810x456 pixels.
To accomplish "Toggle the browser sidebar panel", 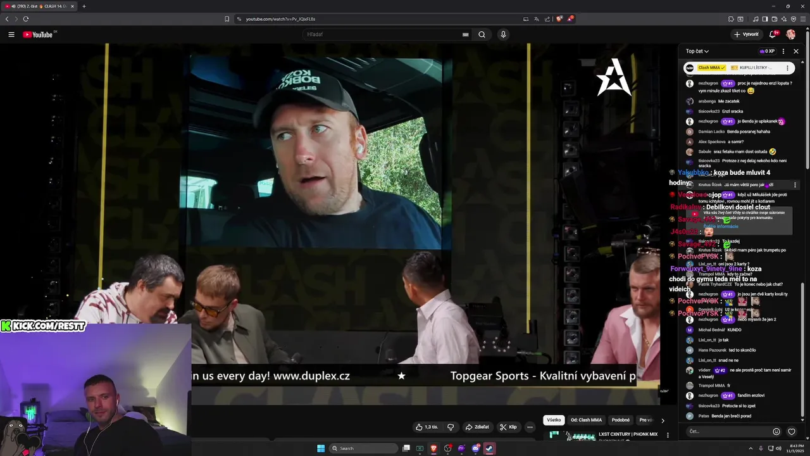I will click(765, 19).
